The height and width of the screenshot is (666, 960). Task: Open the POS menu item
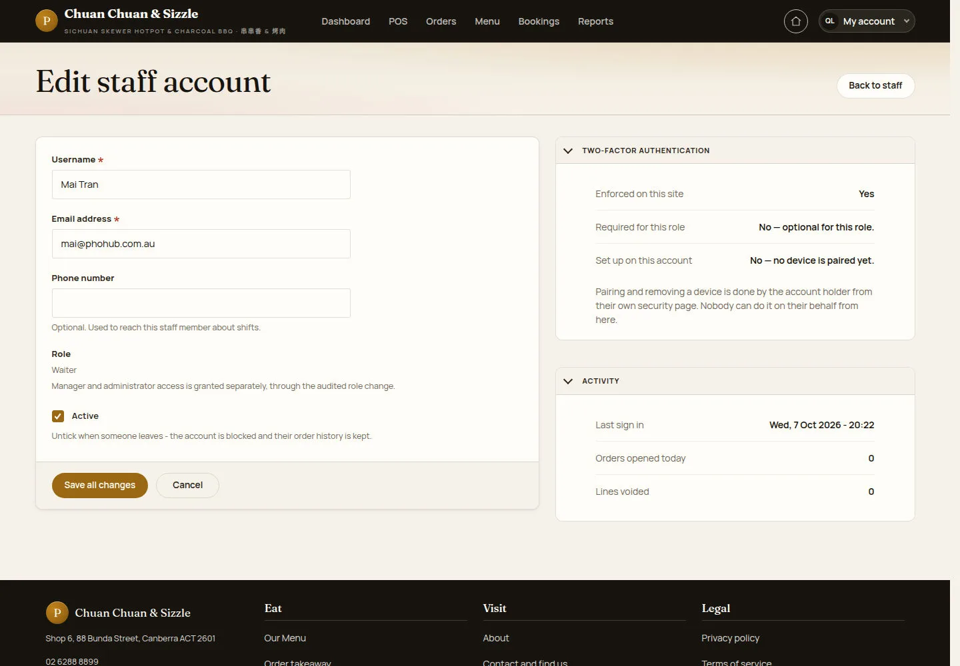[x=398, y=21]
